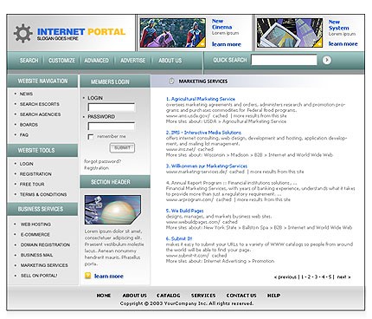Open Web Hosting business service
Screen dimensions: 372x319
coord(35,225)
